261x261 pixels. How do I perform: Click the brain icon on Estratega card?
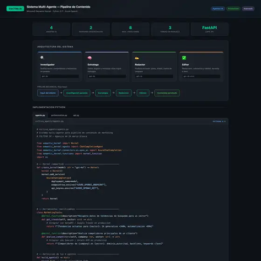coord(89,58)
